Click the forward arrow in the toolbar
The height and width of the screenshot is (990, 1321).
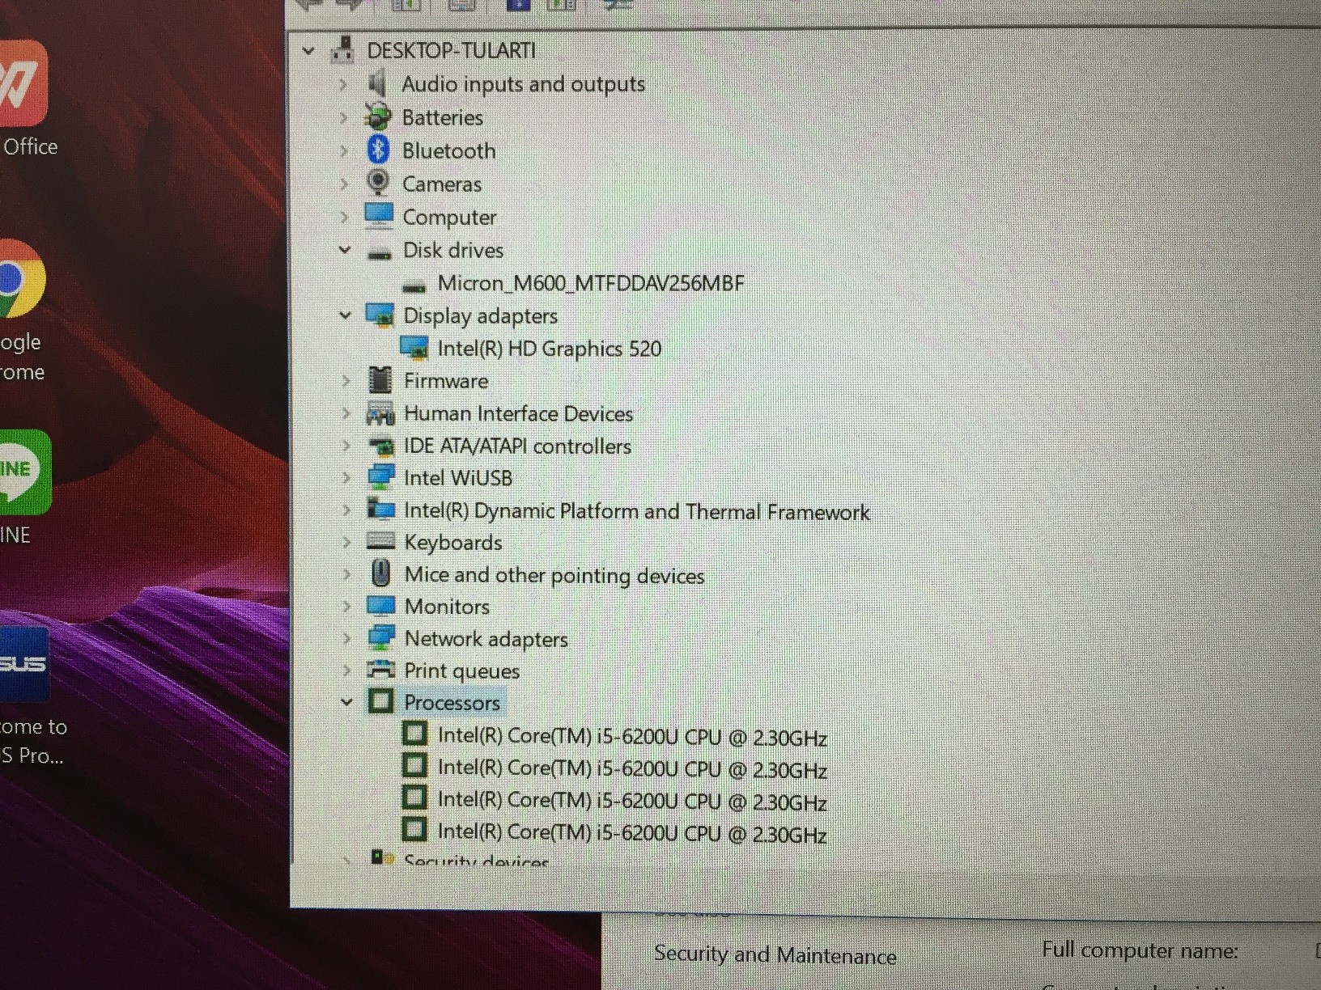[x=350, y=6]
